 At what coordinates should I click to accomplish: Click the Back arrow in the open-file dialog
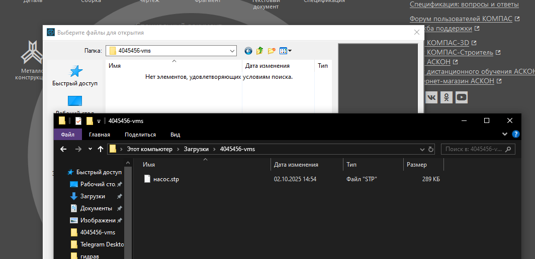(248, 51)
